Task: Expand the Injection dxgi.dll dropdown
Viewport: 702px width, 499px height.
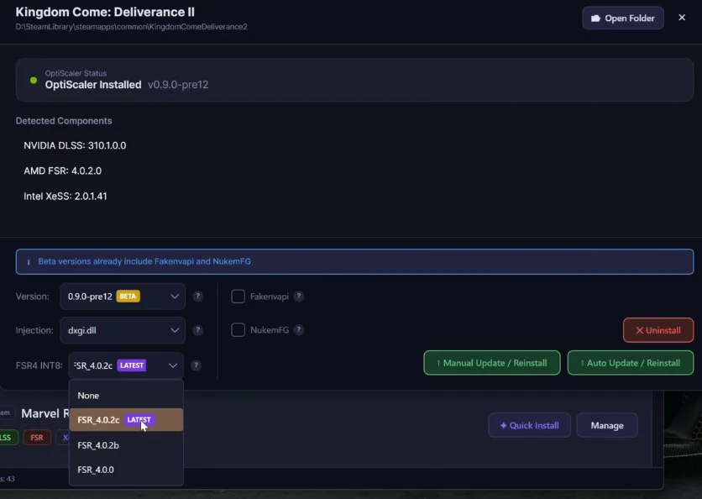Action: tap(123, 330)
